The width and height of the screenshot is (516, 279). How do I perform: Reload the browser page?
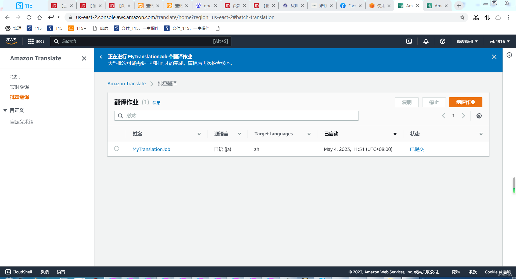[x=29, y=17]
